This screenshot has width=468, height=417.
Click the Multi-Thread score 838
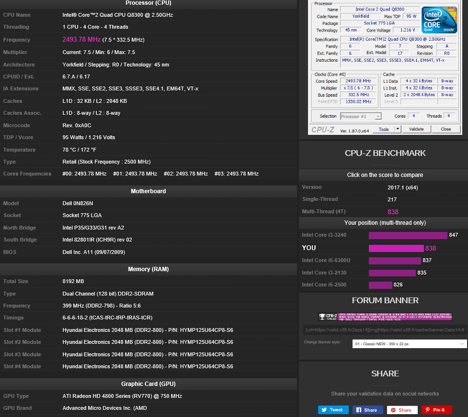point(393,212)
